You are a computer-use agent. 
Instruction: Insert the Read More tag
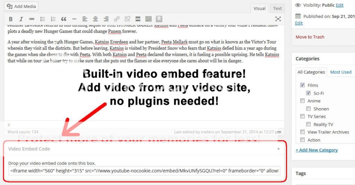pos(138,19)
